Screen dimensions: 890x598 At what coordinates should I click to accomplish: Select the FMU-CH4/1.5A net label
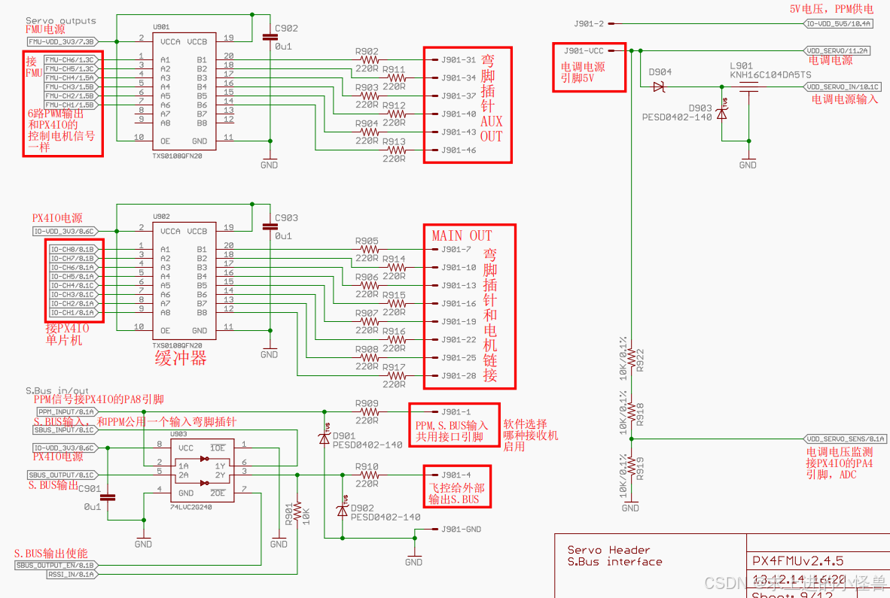point(72,77)
